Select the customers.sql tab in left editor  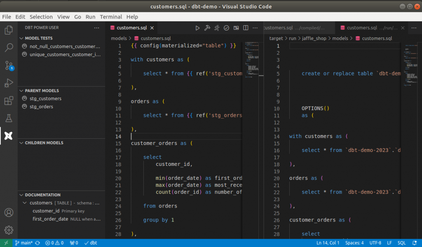131,28
